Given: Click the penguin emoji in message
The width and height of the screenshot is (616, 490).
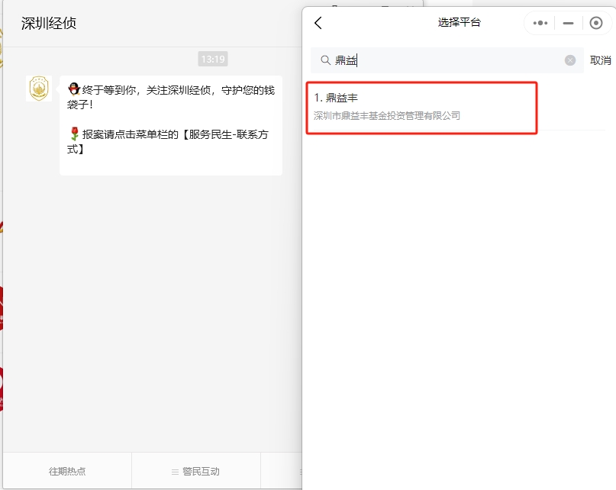Looking at the screenshot, I should (x=74, y=89).
